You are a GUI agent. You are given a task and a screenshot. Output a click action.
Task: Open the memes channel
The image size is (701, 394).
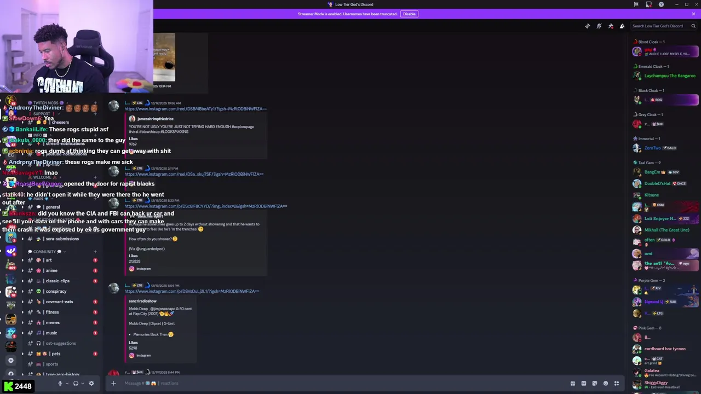click(x=60, y=322)
